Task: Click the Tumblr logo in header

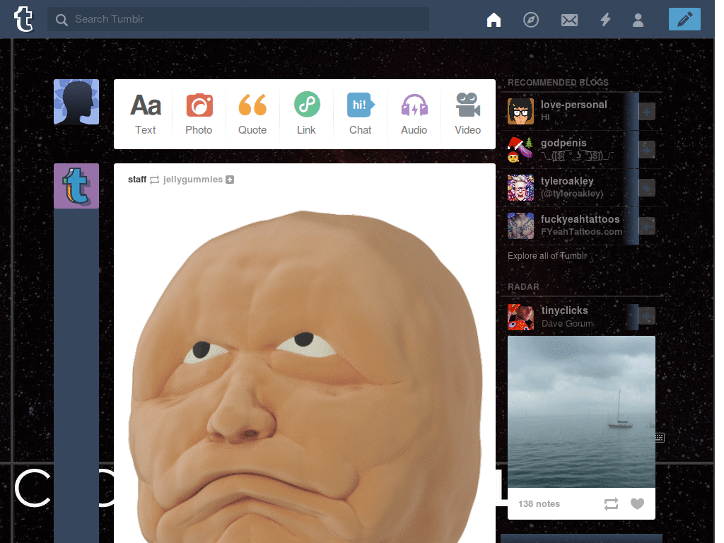Action: click(x=23, y=19)
